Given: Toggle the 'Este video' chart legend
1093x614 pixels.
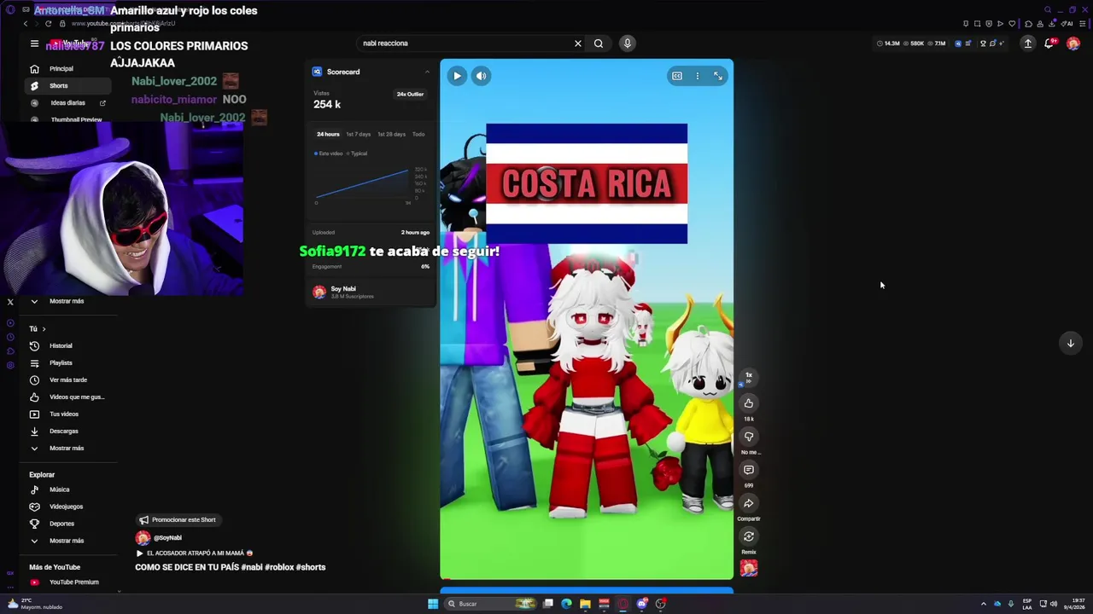Looking at the screenshot, I should (329, 153).
